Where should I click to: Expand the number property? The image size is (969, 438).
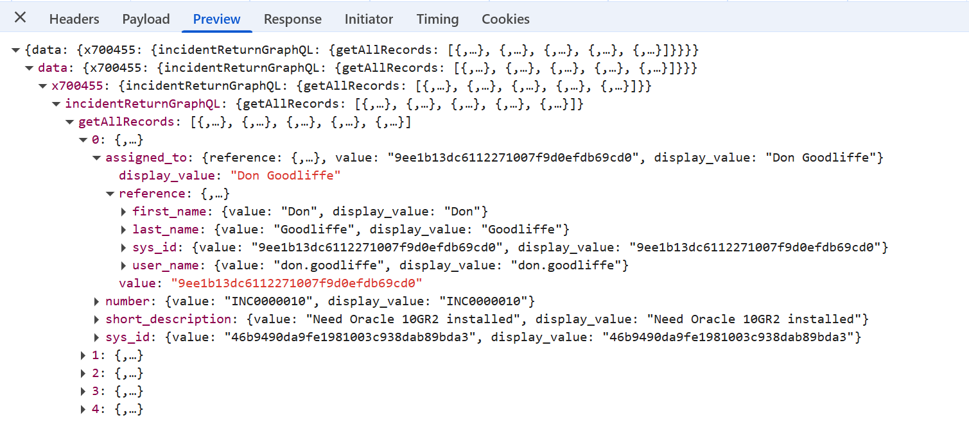[x=96, y=301]
